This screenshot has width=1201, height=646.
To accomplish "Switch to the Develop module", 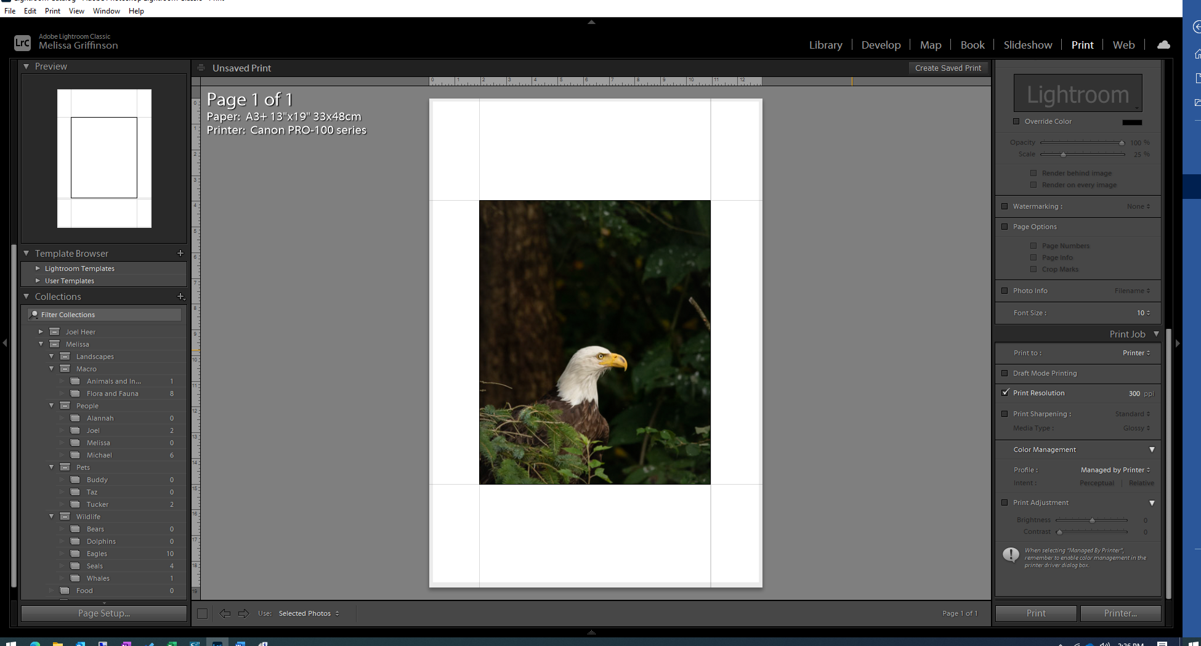I will (881, 45).
